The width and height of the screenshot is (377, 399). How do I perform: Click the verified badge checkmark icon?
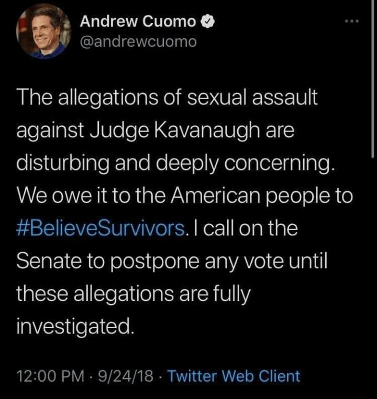(x=208, y=22)
